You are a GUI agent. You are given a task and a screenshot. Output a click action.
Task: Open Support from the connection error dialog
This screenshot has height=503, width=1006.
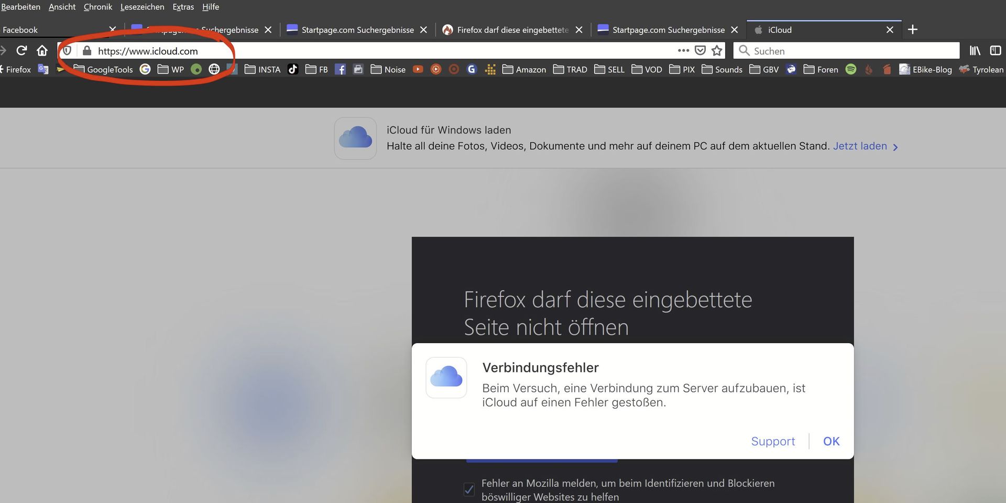(773, 441)
